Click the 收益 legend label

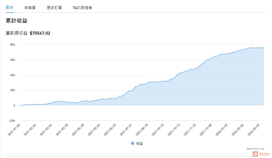click(x=139, y=144)
